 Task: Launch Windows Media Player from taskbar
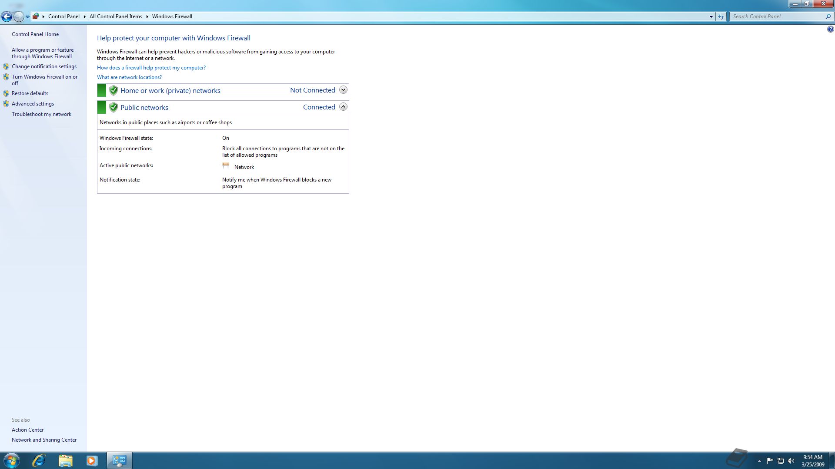click(92, 460)
